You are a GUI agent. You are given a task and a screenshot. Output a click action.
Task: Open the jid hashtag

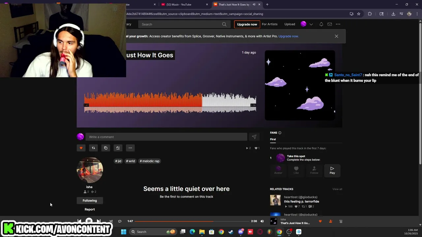pyautogui.click(x=118, y=161)
